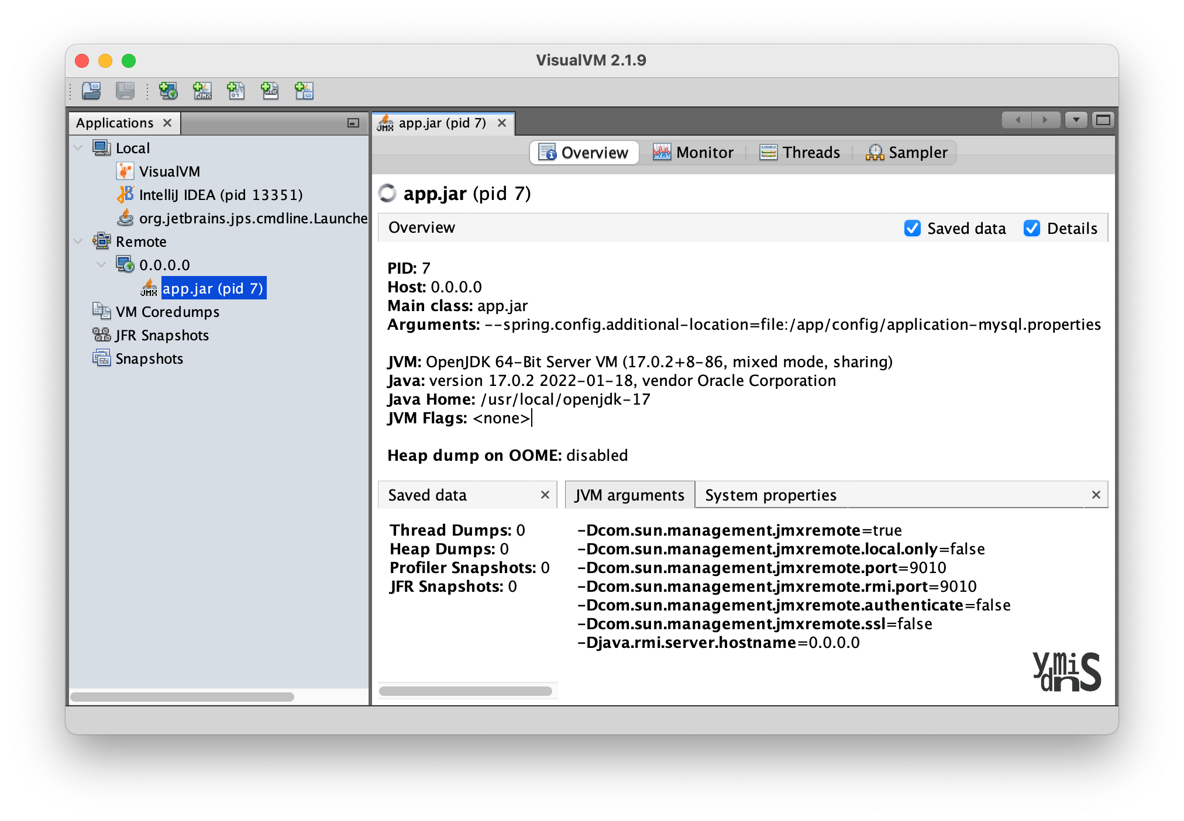
Task: Collapse the Remote tree node
Action: point(78,242)
